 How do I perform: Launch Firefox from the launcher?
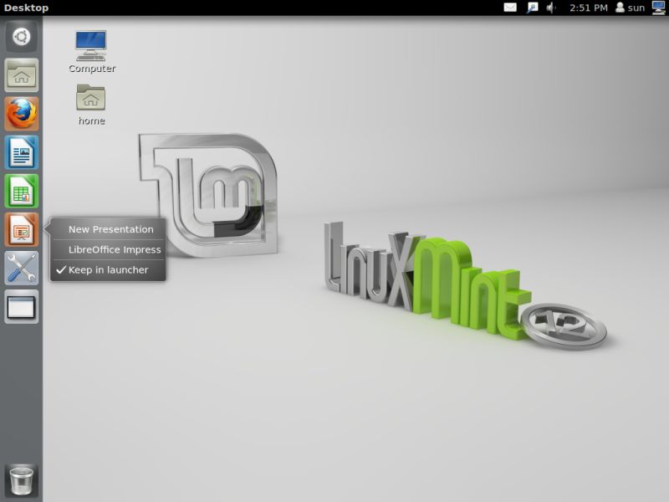tap(22, 114)
